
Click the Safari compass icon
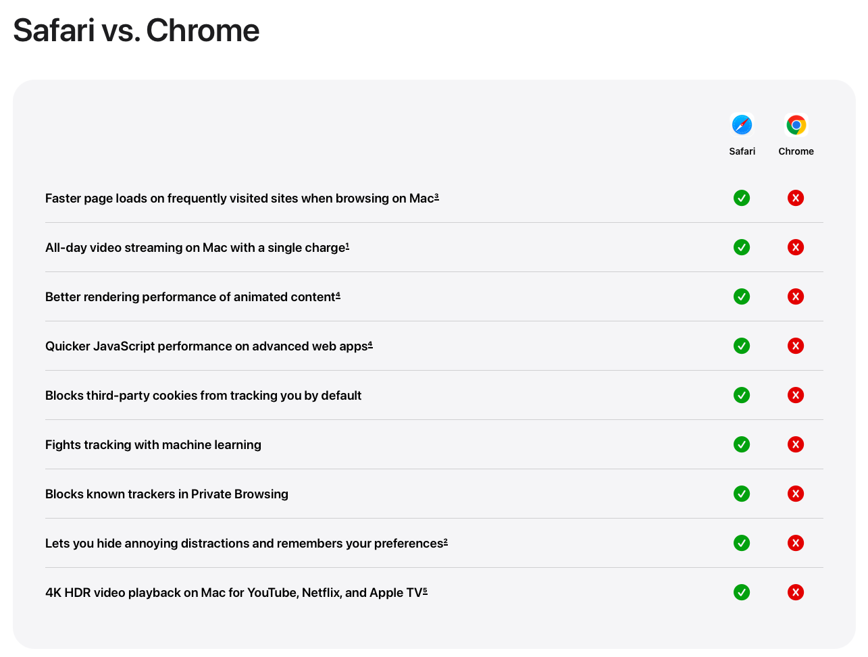click(x=742, y=125)
